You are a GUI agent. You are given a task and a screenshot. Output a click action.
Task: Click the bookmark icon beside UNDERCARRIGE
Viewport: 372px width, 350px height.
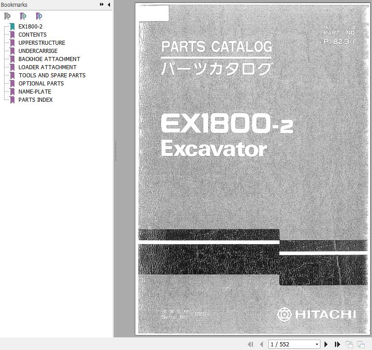12,51
